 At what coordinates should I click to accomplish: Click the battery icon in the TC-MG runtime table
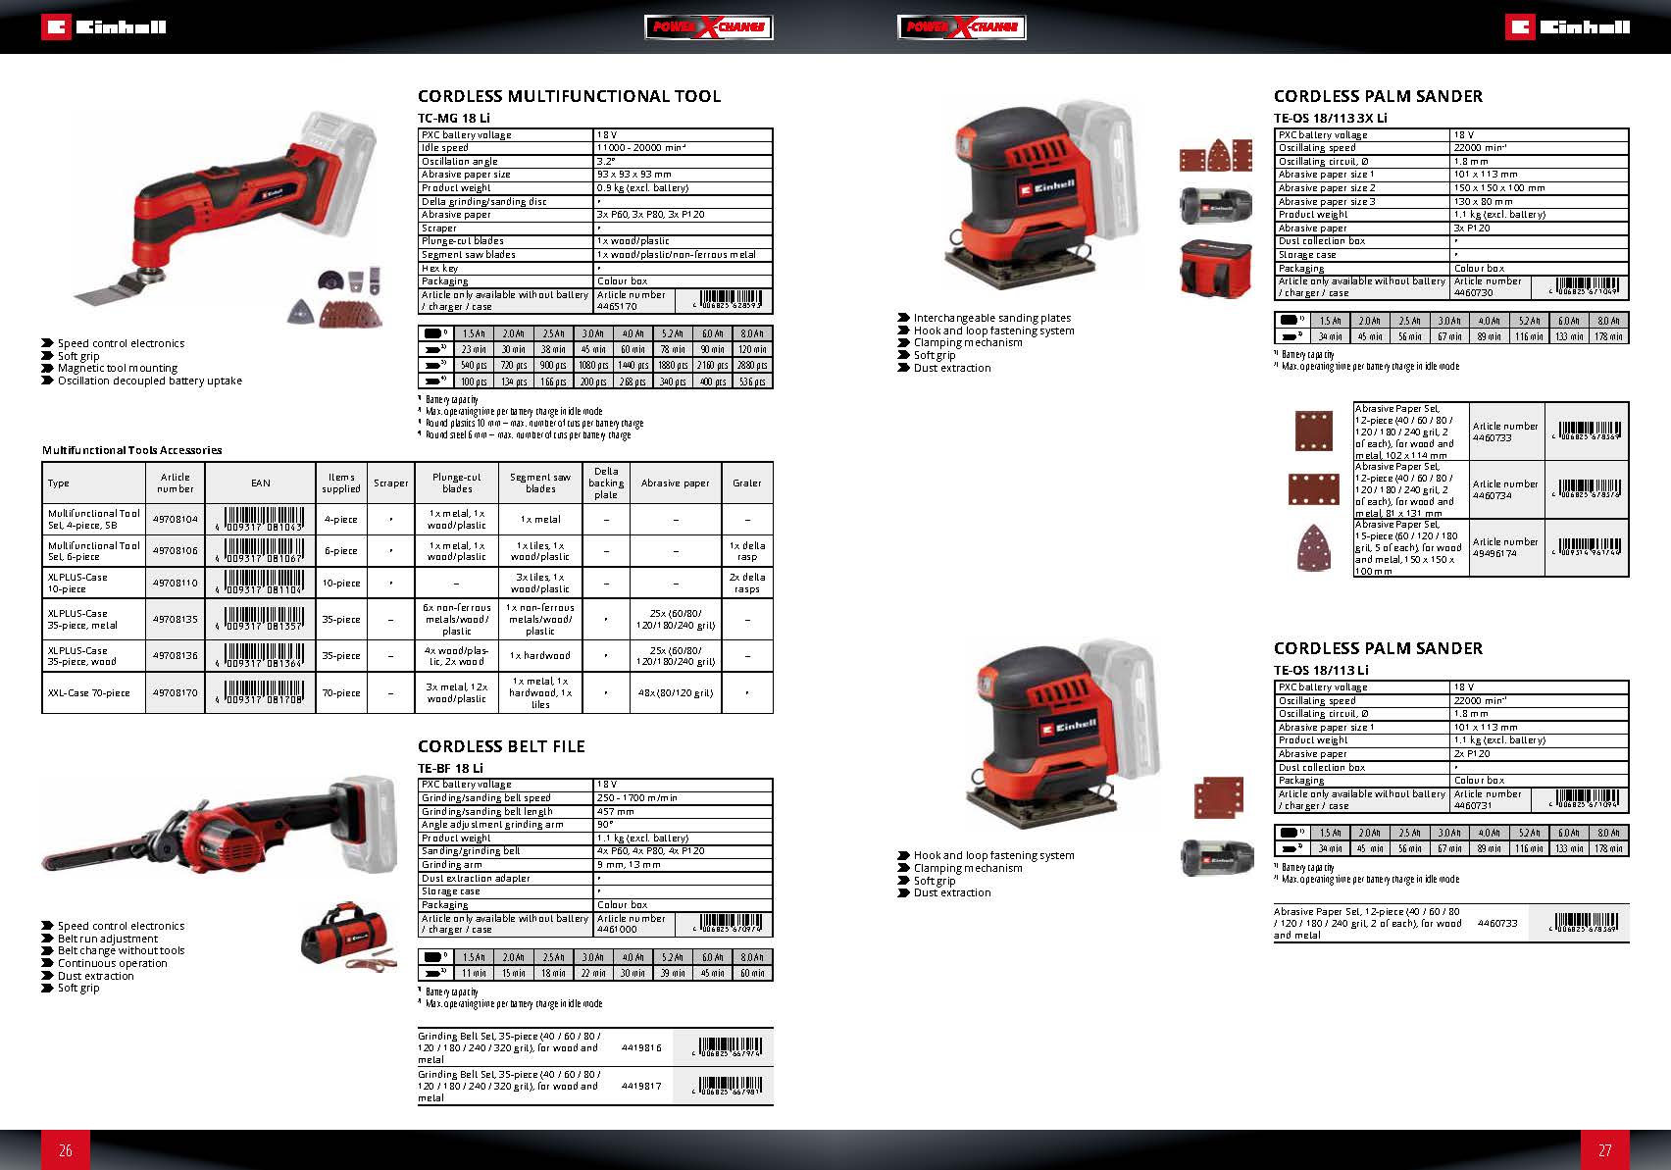432,333
